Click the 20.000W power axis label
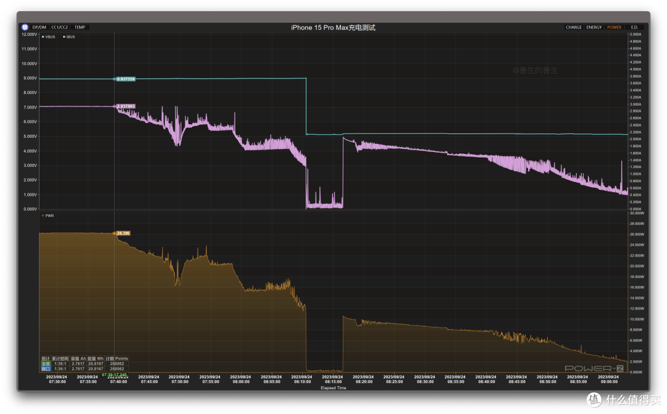Viewport: 667px width, 414px height. (x=636, y=266)
